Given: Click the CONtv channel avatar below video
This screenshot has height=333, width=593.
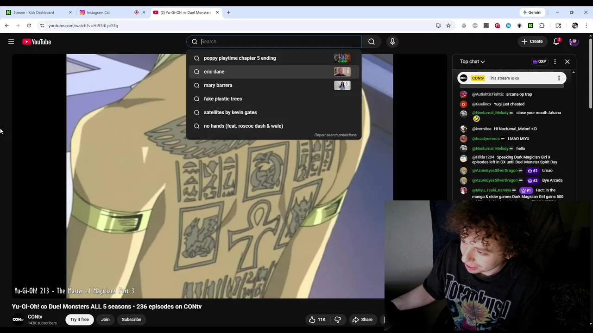Looking at the screenshot, I should pyautogui.click(x=18, y=320).
